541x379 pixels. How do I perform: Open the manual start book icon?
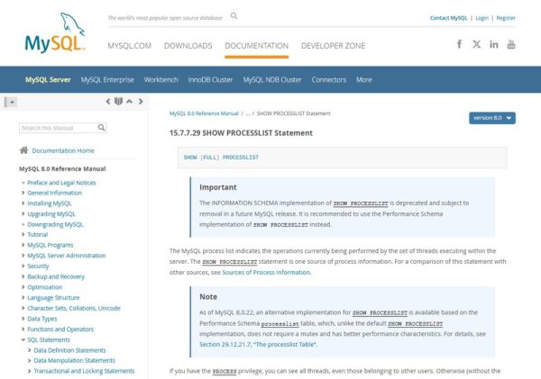[x=119, y=101]
